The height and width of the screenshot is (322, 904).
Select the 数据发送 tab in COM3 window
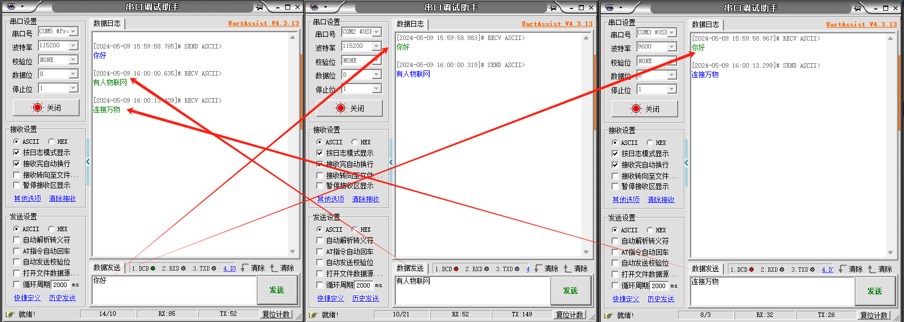coord(706,269)
